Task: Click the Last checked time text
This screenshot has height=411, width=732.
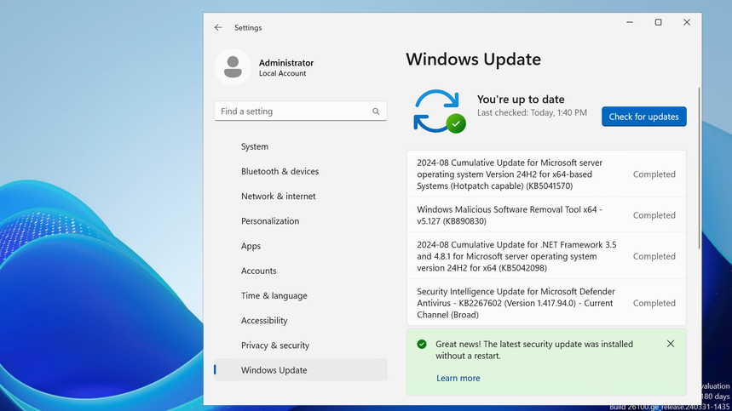Action: tap(532, 113)
